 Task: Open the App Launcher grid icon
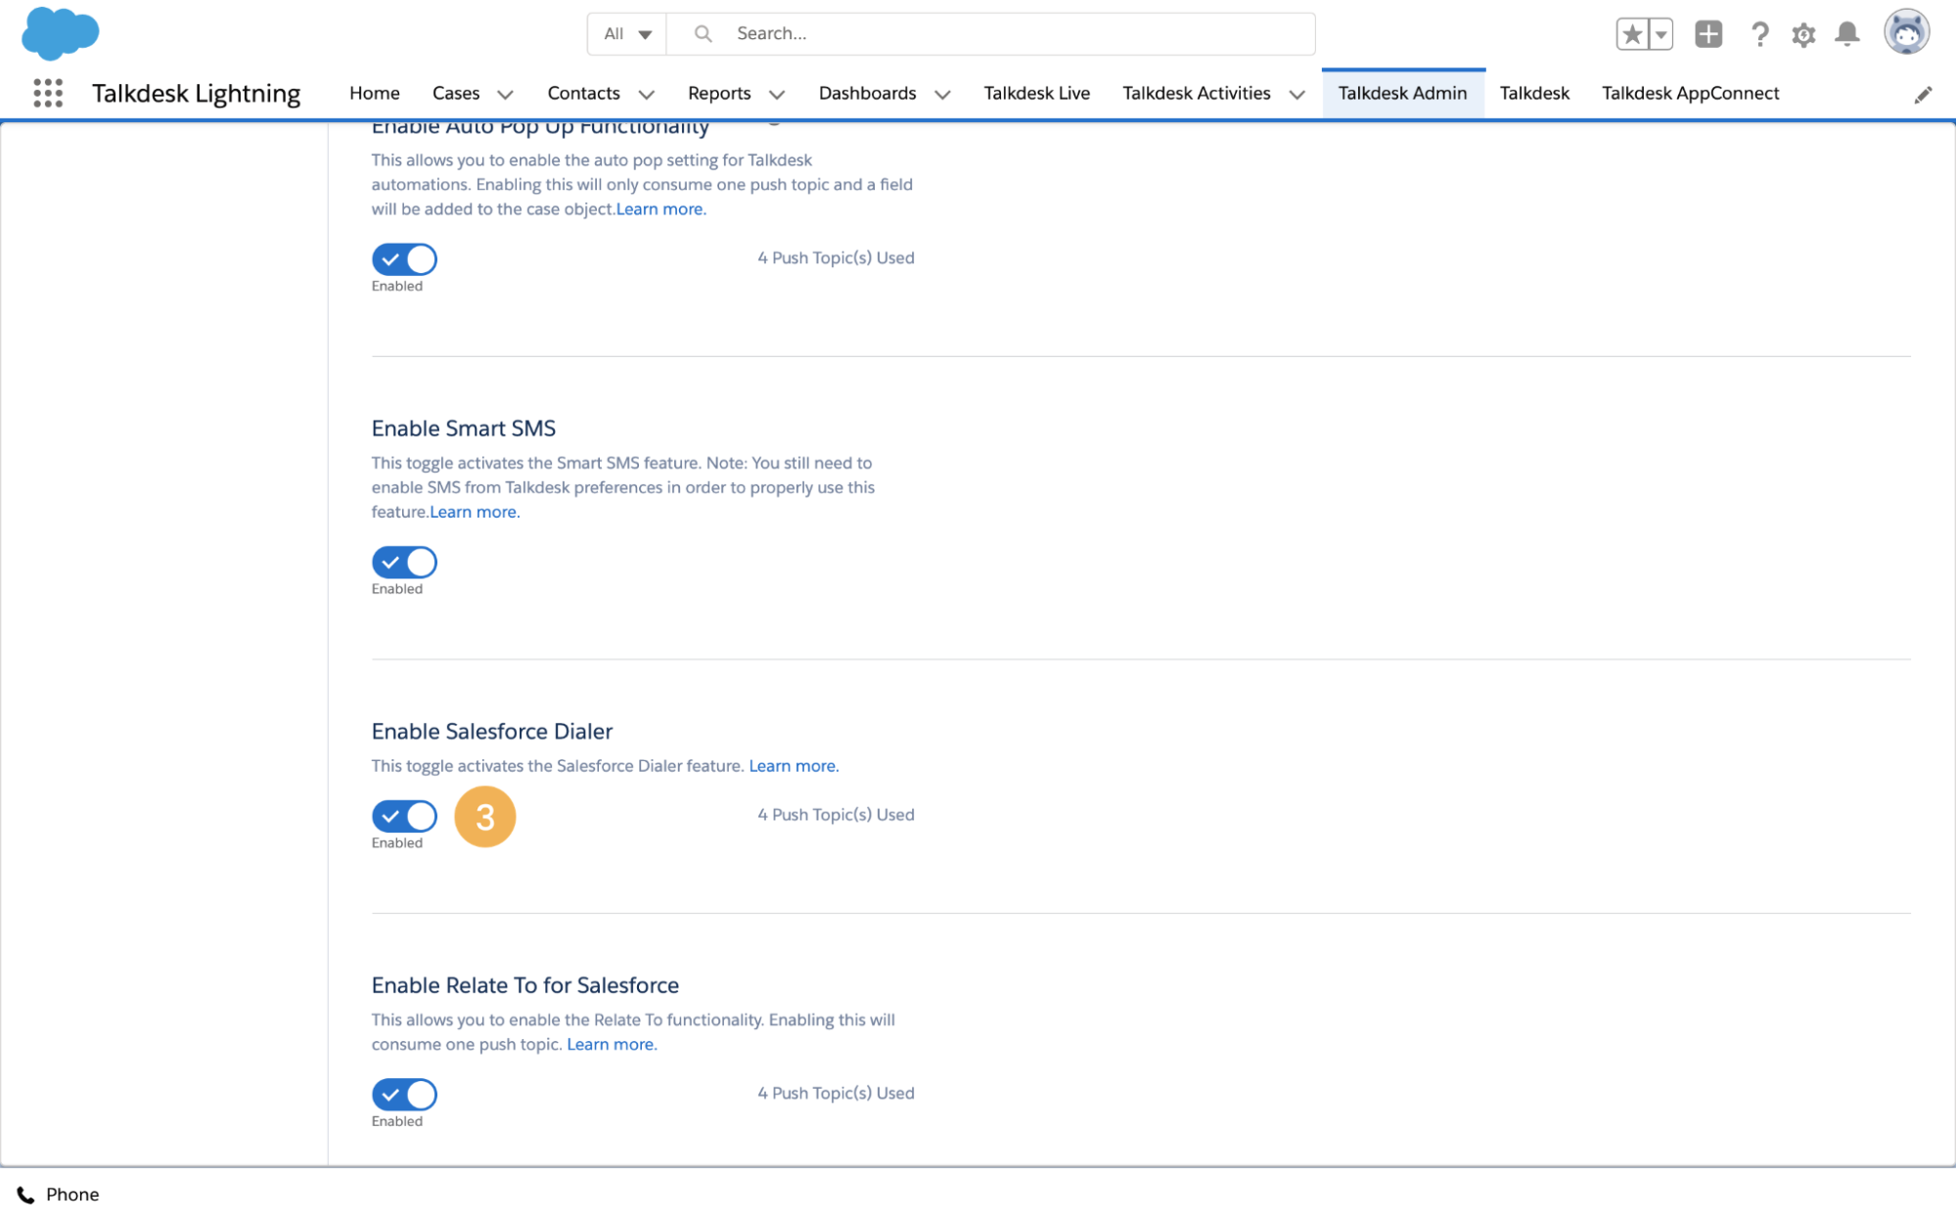[x=46, y=92]
